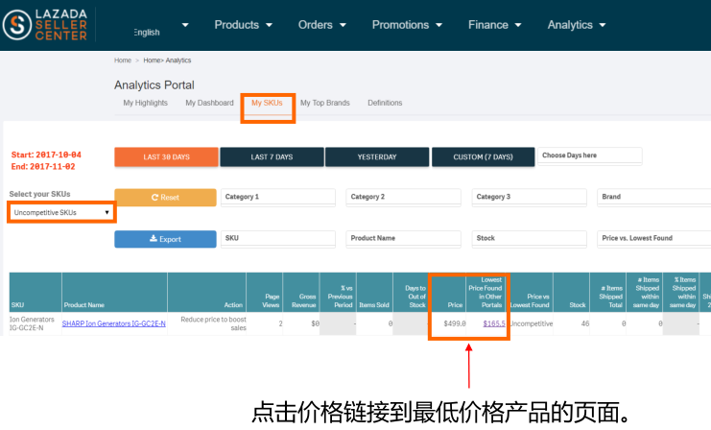This screenshot has width=711, height=430.
Task: Open the Promotions menu
Action: click(407, 25)
